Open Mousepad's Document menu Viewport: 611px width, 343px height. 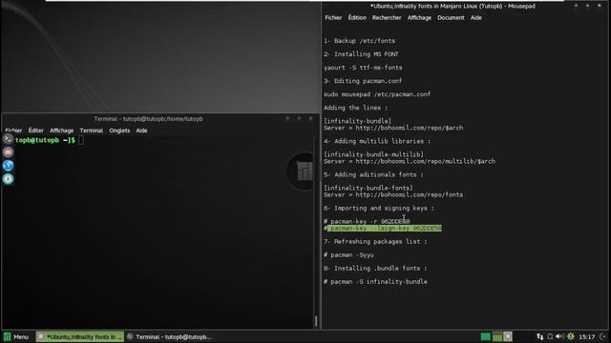[x=451, y=18]
